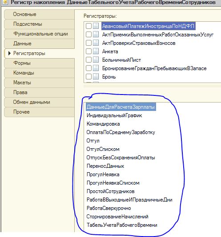221x237 pixels.
Task: Select the ДанныеДляРасчетаЗарплаты list entry
Action: pos(121,107)
